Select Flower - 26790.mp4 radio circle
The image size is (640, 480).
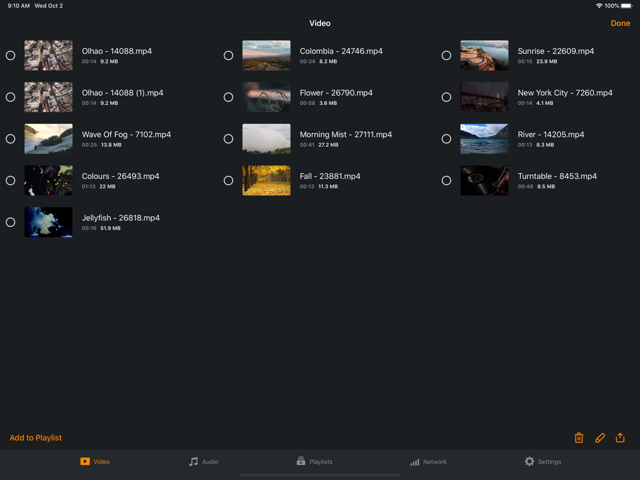pos(228,97)
